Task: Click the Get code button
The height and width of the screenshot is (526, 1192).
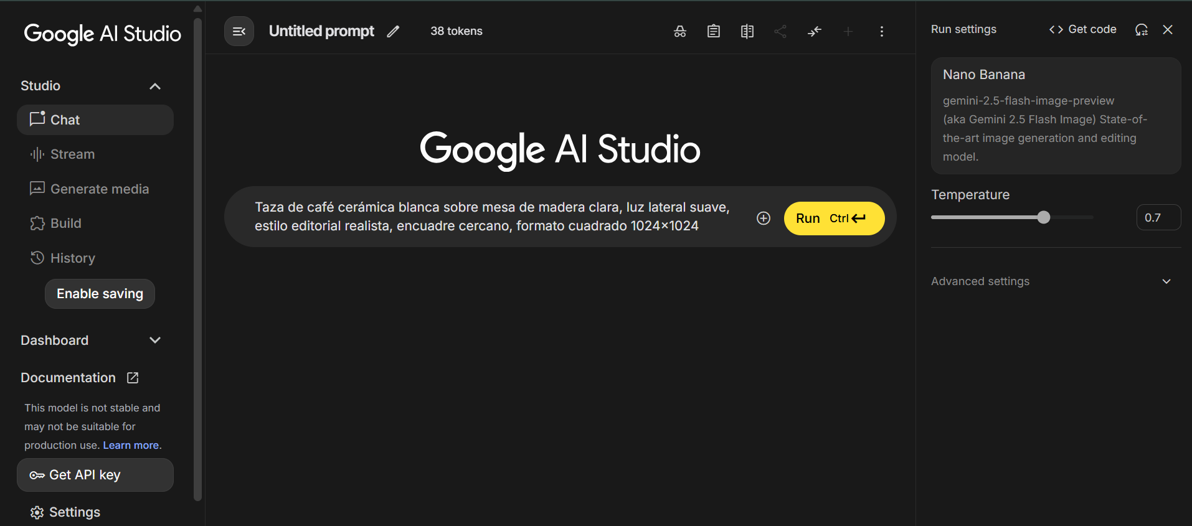Action: (x=1082, y=29)
